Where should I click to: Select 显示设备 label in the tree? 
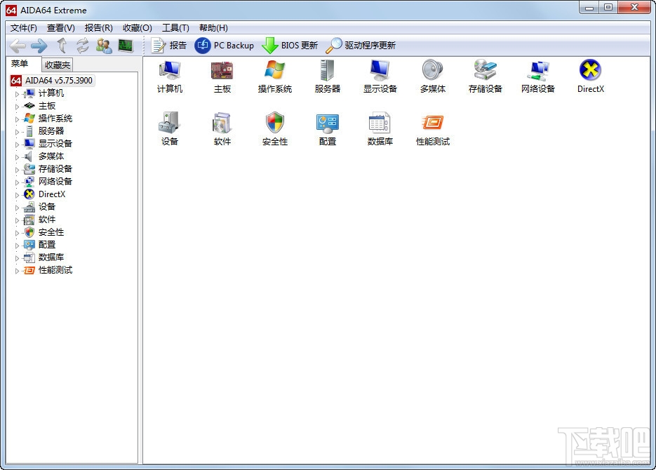coord(55,143)
